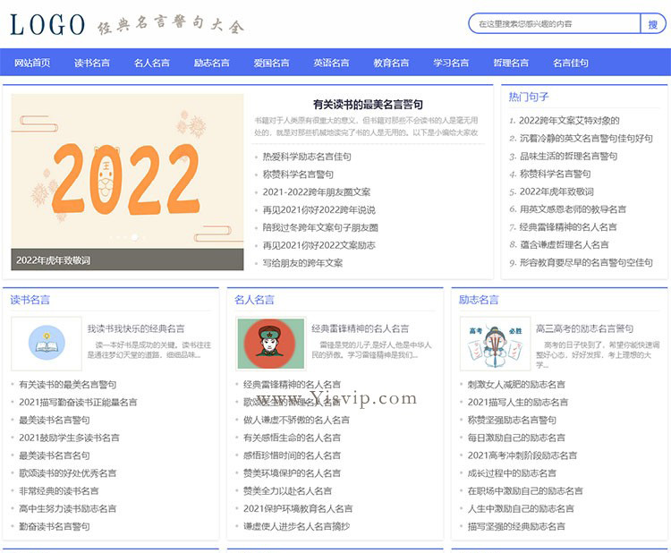This screenshot has width=671, height=553.
Task: Open headline 有关读书的最美名言警句
Action: click(368, 105)
